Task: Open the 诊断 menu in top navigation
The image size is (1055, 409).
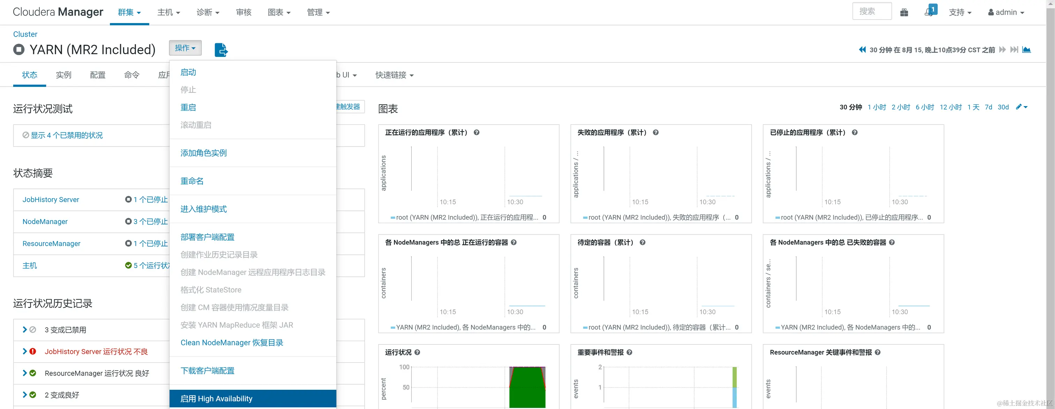Action: pyautogui.click(x=208, y=12)
